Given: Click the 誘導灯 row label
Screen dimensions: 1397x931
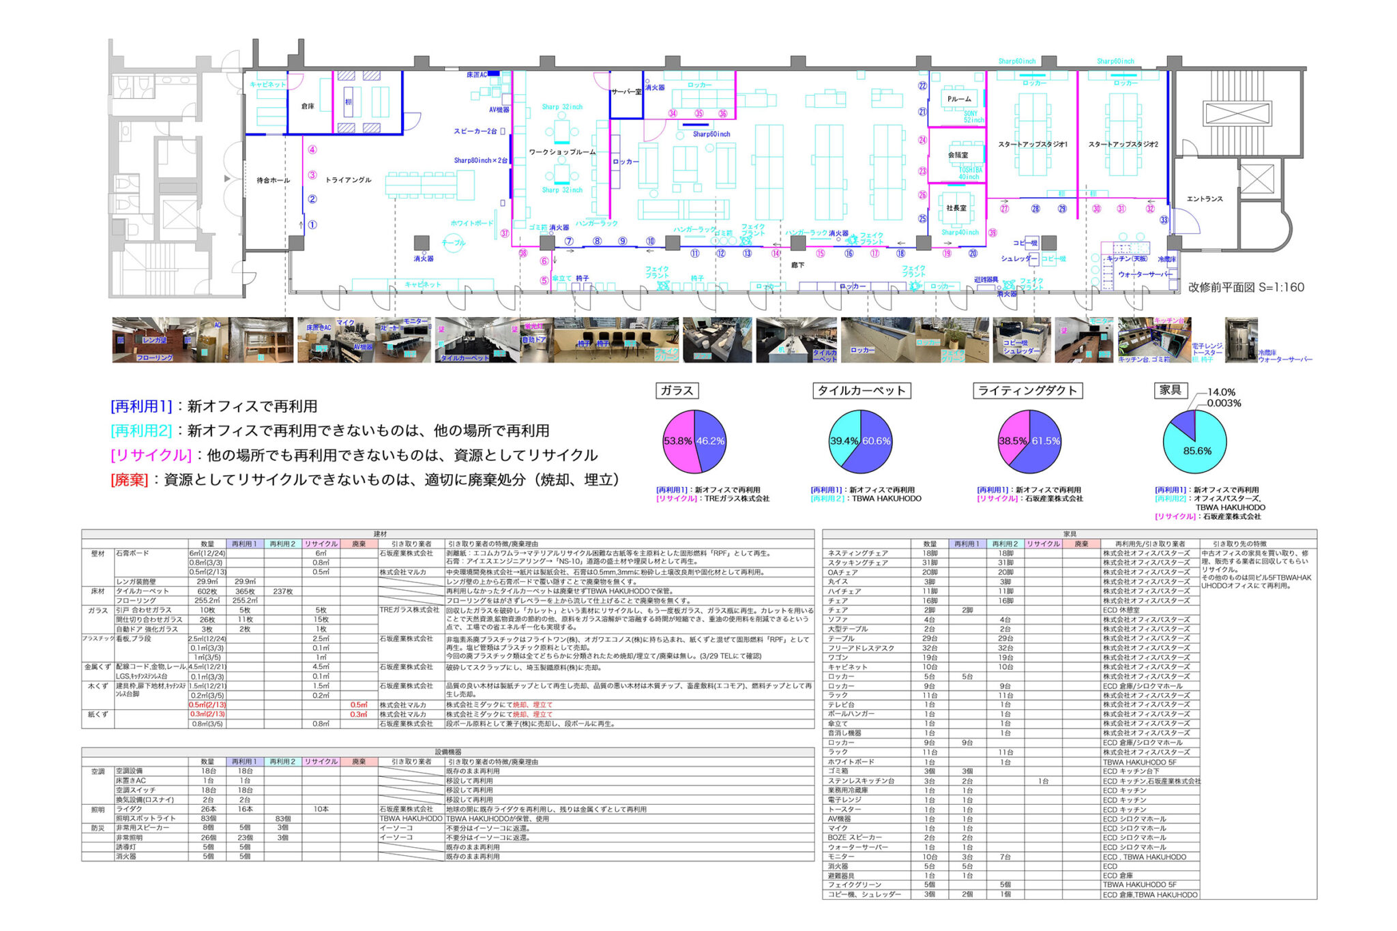Looking at the screenshot, I should click(x=127, y=847).
